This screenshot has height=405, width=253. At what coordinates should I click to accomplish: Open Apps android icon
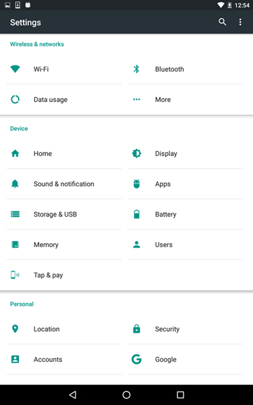pyautogui.click(x=136, y=184)
